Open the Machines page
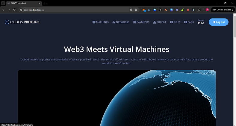Screen dimensions: 236x126 tap(101, 22)
